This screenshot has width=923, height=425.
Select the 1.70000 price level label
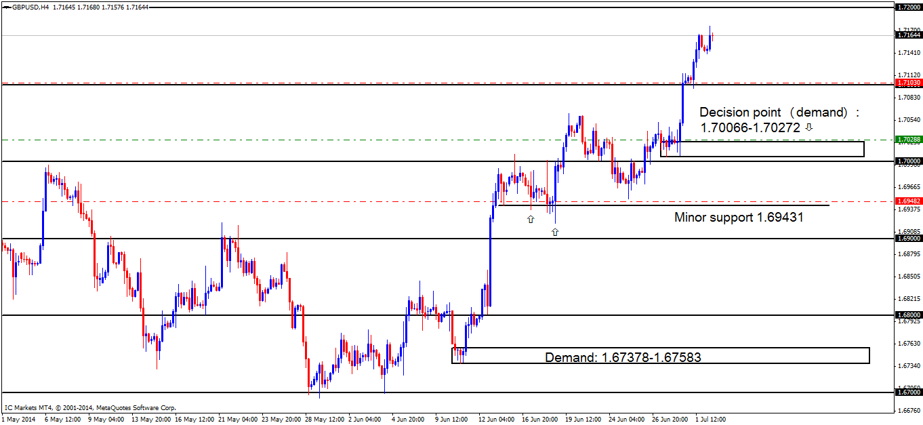(x=908, y=161)
